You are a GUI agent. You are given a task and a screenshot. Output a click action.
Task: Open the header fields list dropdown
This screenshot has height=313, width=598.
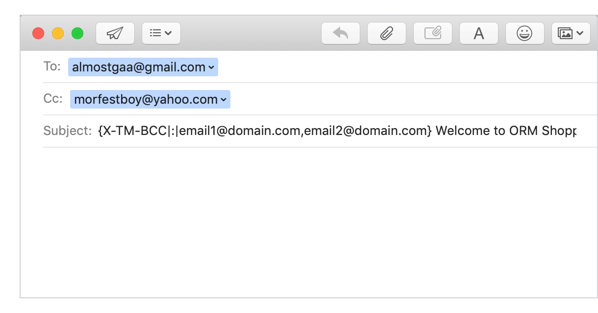click(x=161, y=33)
